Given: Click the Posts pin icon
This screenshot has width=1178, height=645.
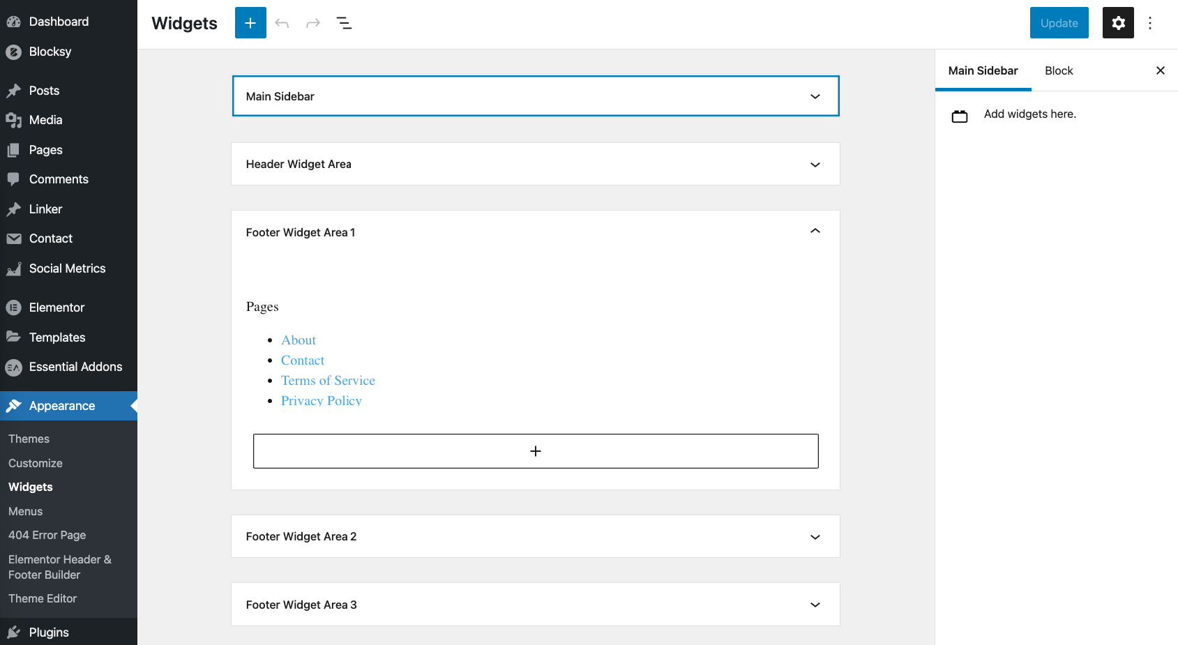Looking at the screenshot, I should pos(13,91).
